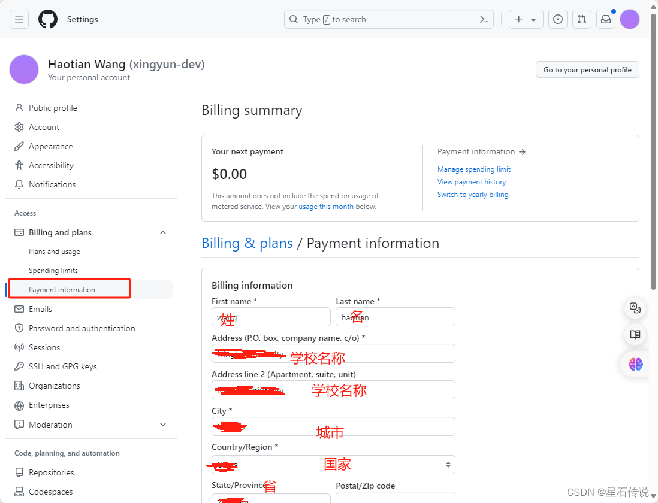Click the Manage spending limit link
Image resolution: width=658 pixels, height=503 pixels.
[x=474, y=169]
